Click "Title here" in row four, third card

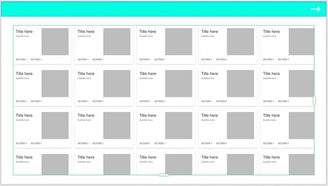click(x=148, y=157)
